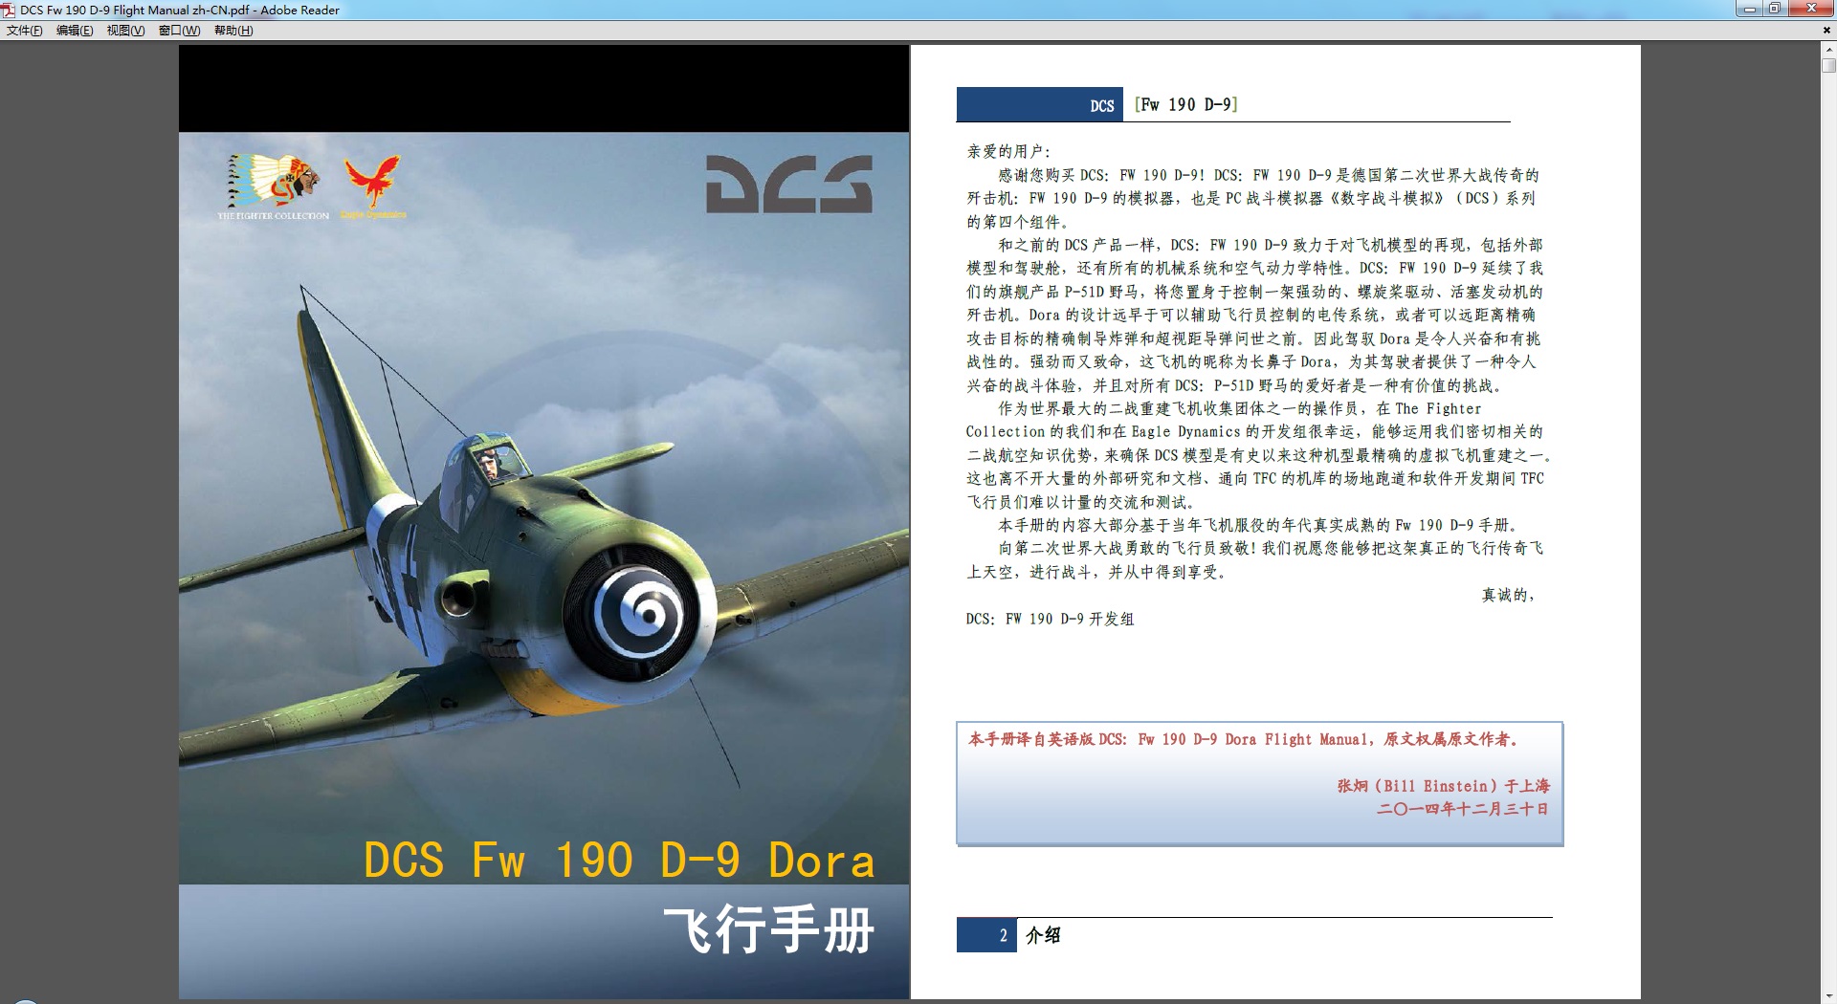Screen dimensions: 1837x1004
Task: Click the Adobe PDF icon in title bar
Action: click(x=9, y=10)
